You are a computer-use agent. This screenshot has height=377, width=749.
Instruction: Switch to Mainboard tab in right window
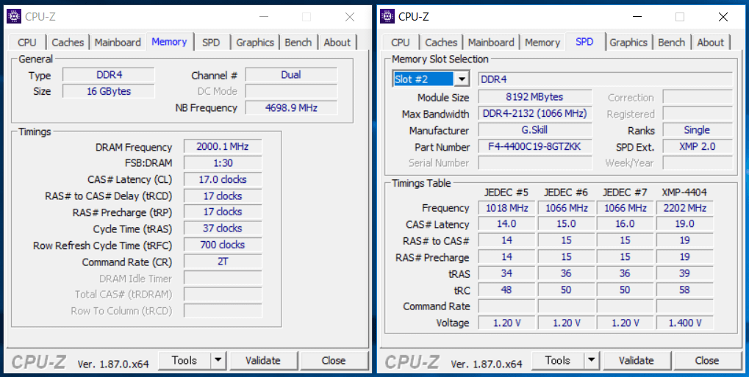491,42
